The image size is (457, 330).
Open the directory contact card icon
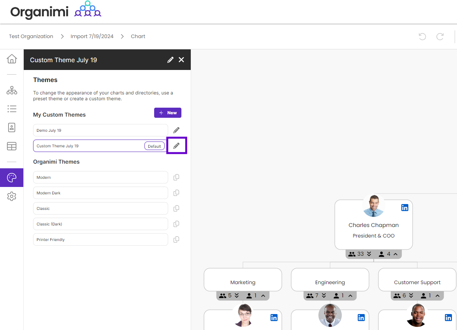[12, 127]
